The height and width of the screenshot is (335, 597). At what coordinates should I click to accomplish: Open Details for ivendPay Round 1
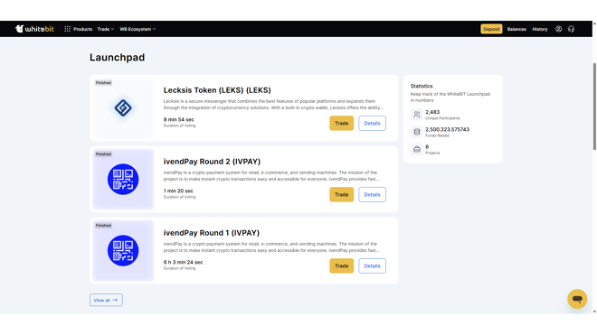pyautogui.click(x=372, y=265)
